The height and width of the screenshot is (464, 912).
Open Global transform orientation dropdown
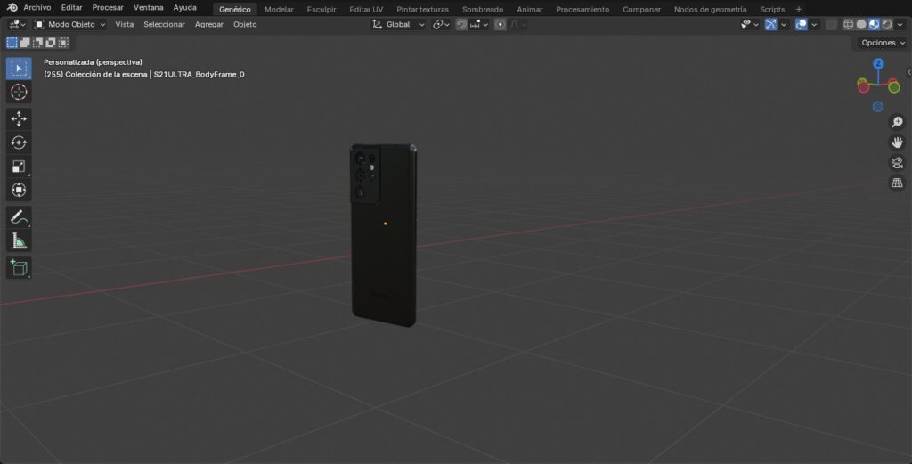(x=398, y=24)
